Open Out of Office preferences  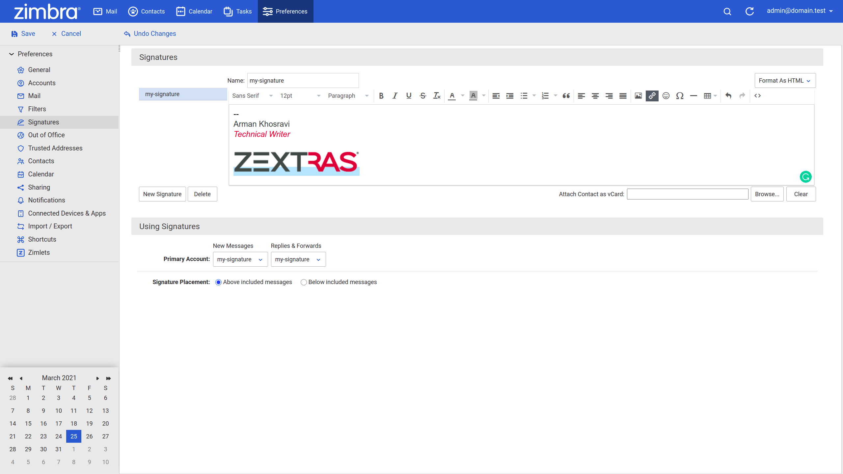[x=46, y=135]
